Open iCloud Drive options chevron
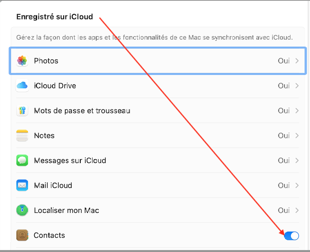Viewport: 310px width, 252px height. pyautogui.click(x=297, y=86)
